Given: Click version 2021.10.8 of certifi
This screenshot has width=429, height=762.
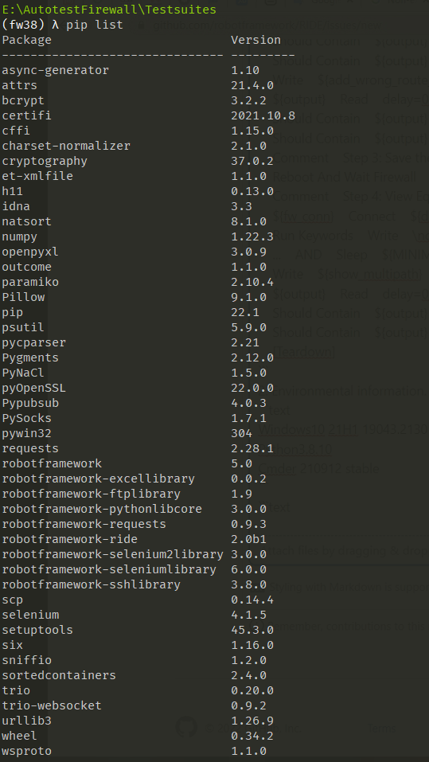Looking at the screenshot, I should point(263,115).
